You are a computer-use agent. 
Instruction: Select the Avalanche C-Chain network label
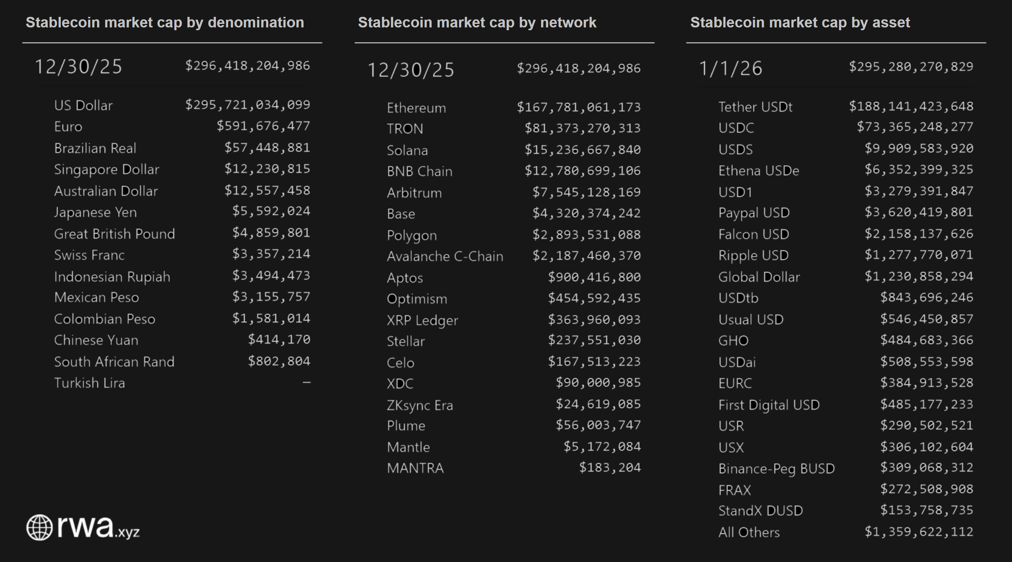[x=445, y=256]
